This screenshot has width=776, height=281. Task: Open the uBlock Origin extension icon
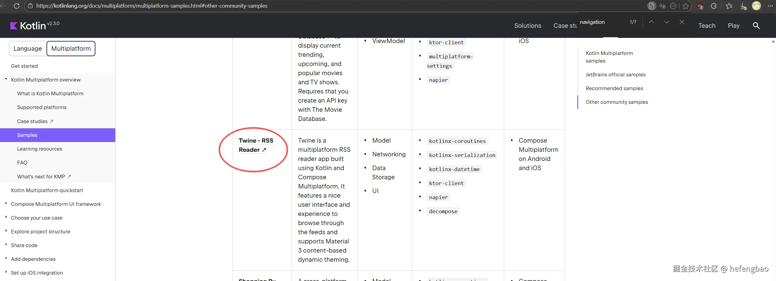point(700,6)
